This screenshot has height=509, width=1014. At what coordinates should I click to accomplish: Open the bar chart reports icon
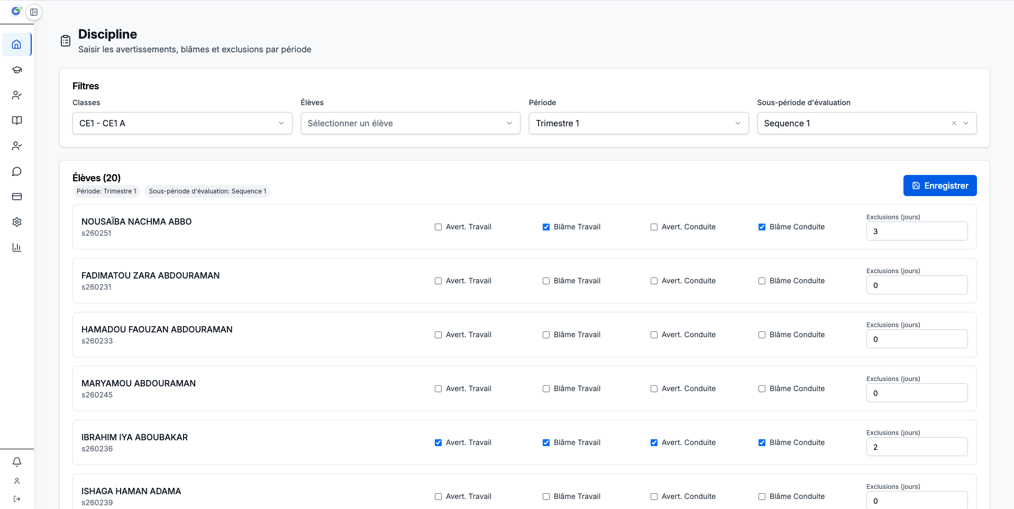[x=17, y=247]
